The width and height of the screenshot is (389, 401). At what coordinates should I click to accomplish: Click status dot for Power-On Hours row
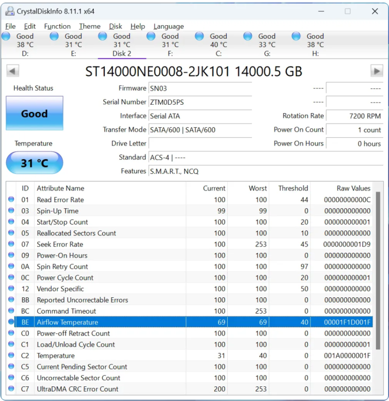[x=11, y=255]
